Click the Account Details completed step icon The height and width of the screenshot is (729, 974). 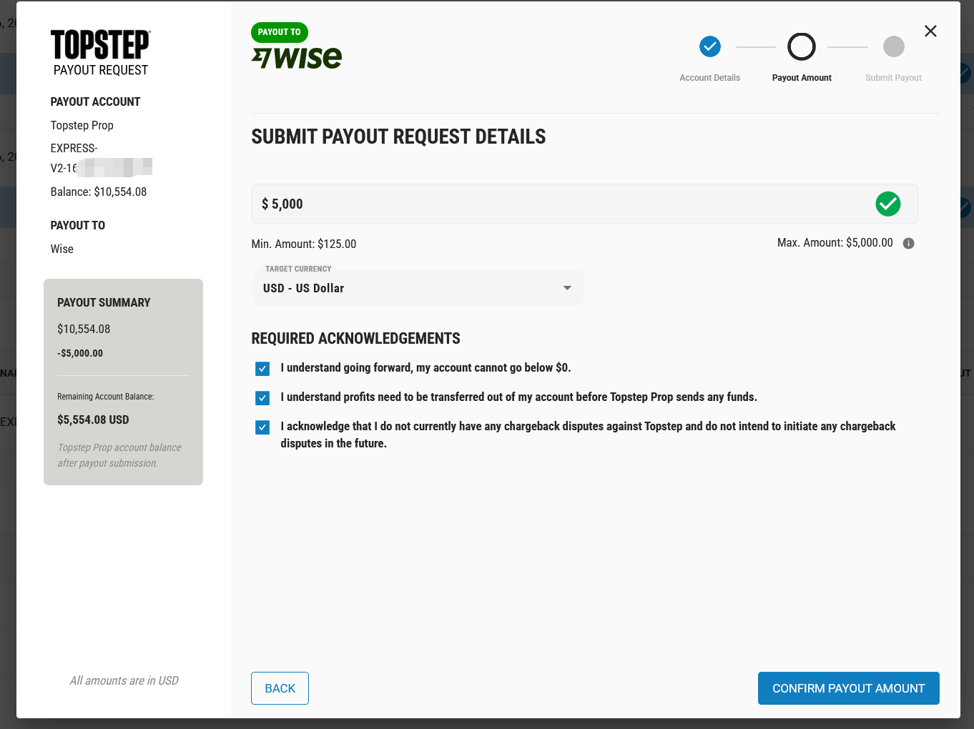(710, 46)
